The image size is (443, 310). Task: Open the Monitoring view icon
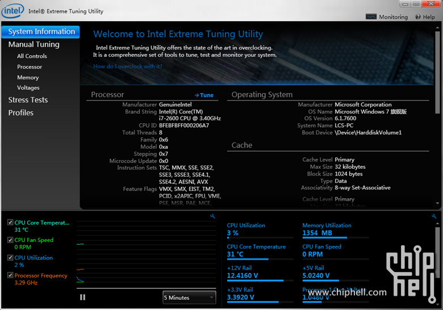(371, 16)
